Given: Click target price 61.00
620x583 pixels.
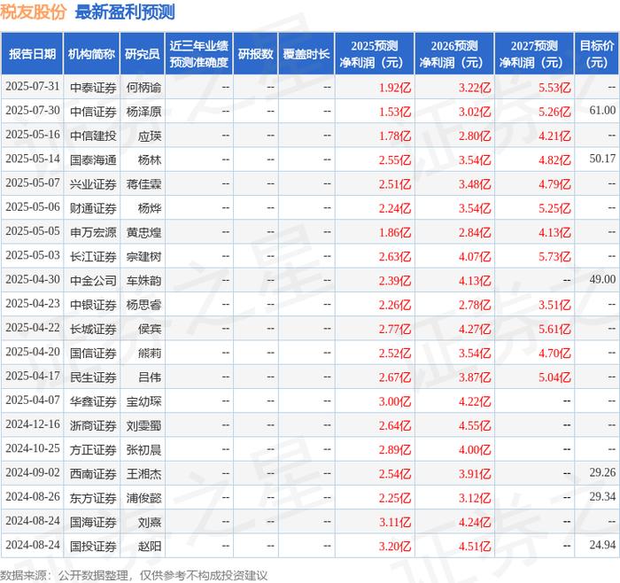Looking at the screenshot, I should coord(602,111).
